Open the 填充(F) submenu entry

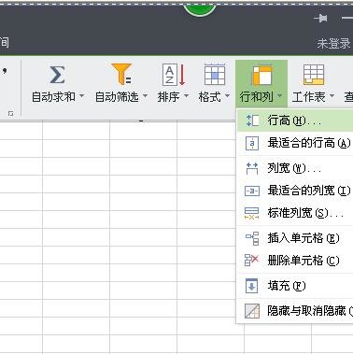[295, 286]
